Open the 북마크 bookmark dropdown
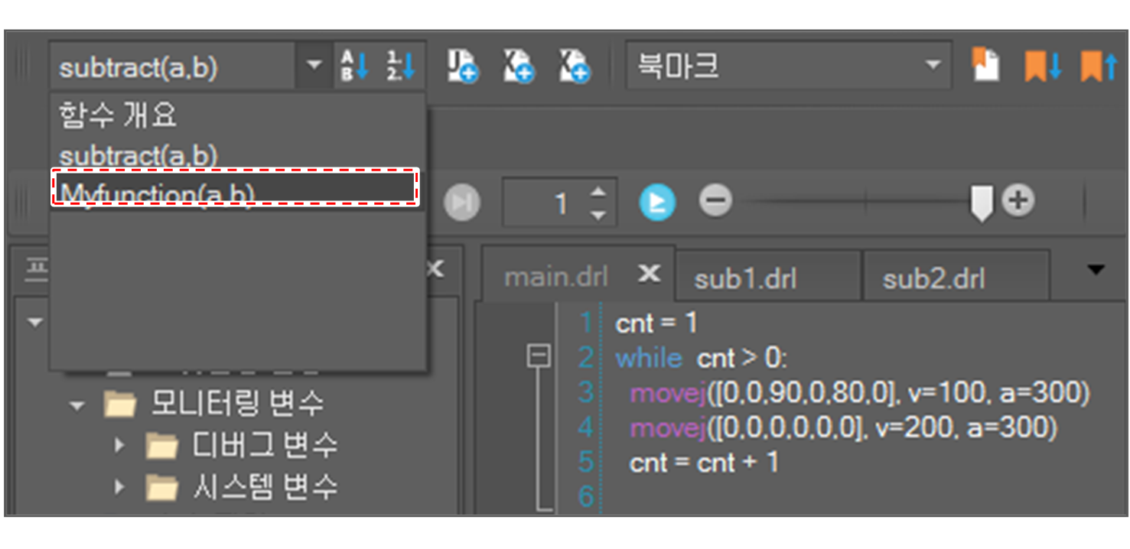This screenshot has height=549, width=1130. pyautogui.click(x=933, y=66)
